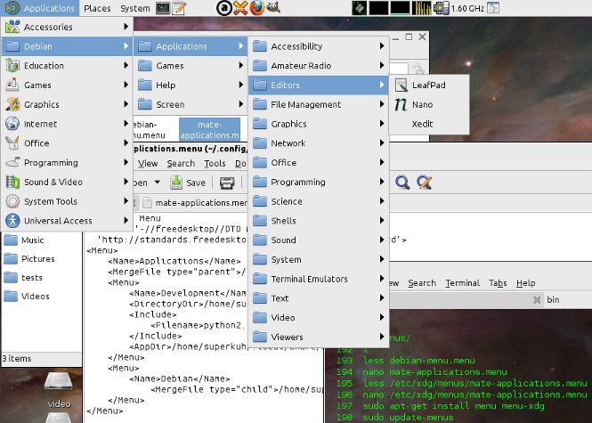Click Save in the editor toolbar
Viewport: 592px width, 423px height.
188,183
